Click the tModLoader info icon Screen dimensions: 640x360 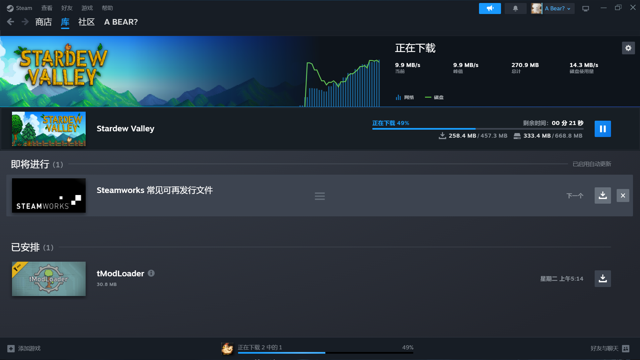click(x=151, y=273)
